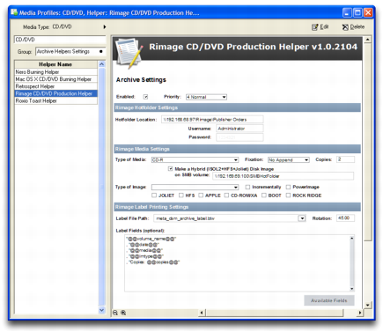Toggle the HFS checkbox
This screenshot has width=383, height=332.
coord(181,196)
